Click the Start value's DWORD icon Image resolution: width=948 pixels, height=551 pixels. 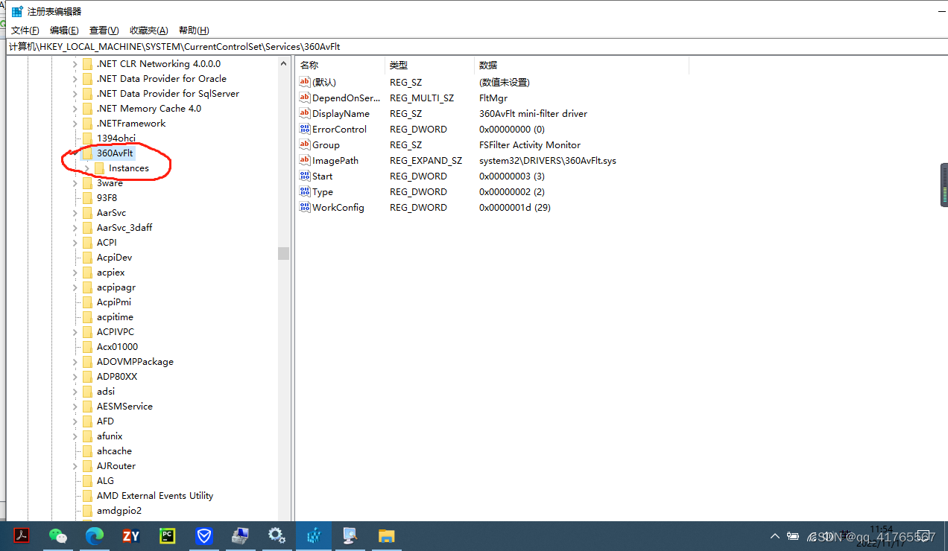(x=304, y=176)
